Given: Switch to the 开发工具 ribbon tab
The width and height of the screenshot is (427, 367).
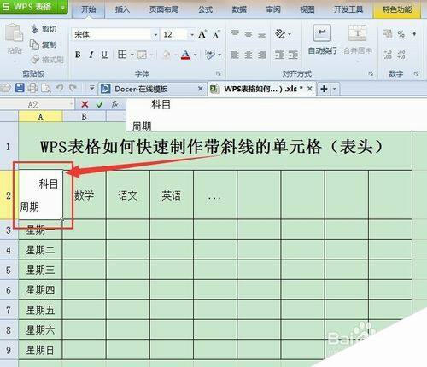Looking at the screenshot, I should coord(348,9).
